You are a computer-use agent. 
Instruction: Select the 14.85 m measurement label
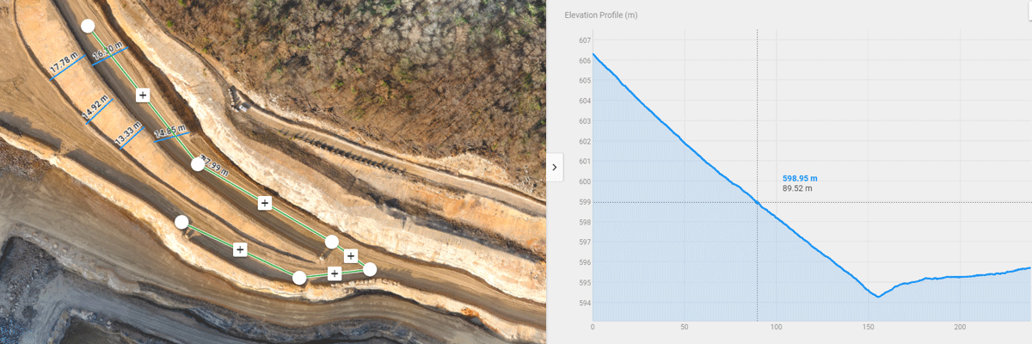170,132
